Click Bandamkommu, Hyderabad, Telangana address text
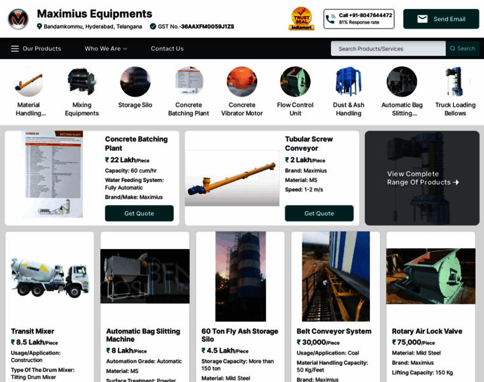Viewport: 484px width, 382px height. pos(93,27)
